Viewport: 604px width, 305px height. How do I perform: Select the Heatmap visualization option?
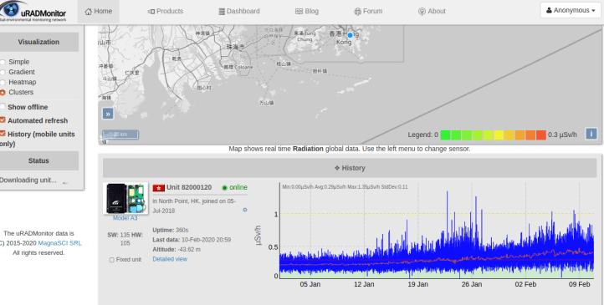coord(3,82)
